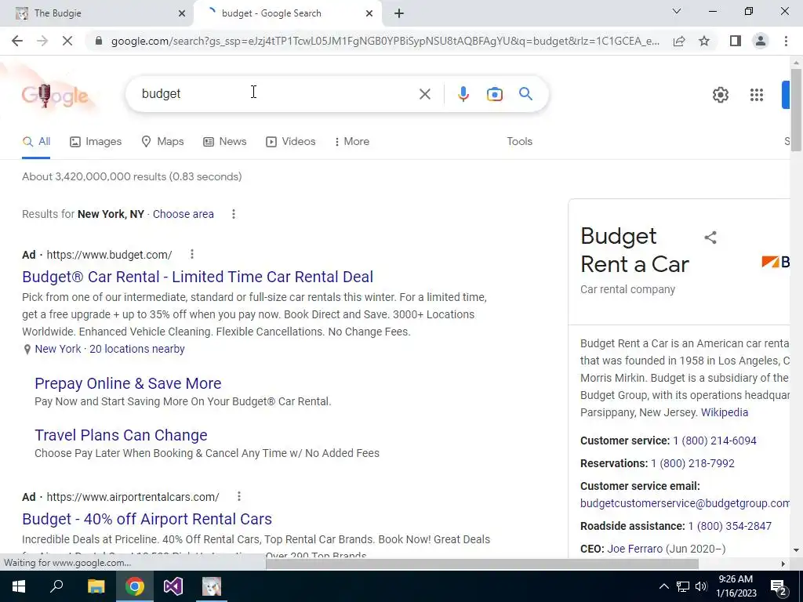Clear the search box text
Screen dimensions: 803x602
point(424,94)
